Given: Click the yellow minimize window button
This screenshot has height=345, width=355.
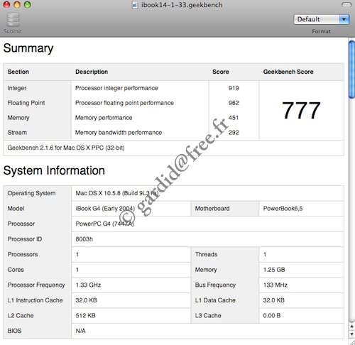Looking at the screenshot, I should (x=17, y=5).
